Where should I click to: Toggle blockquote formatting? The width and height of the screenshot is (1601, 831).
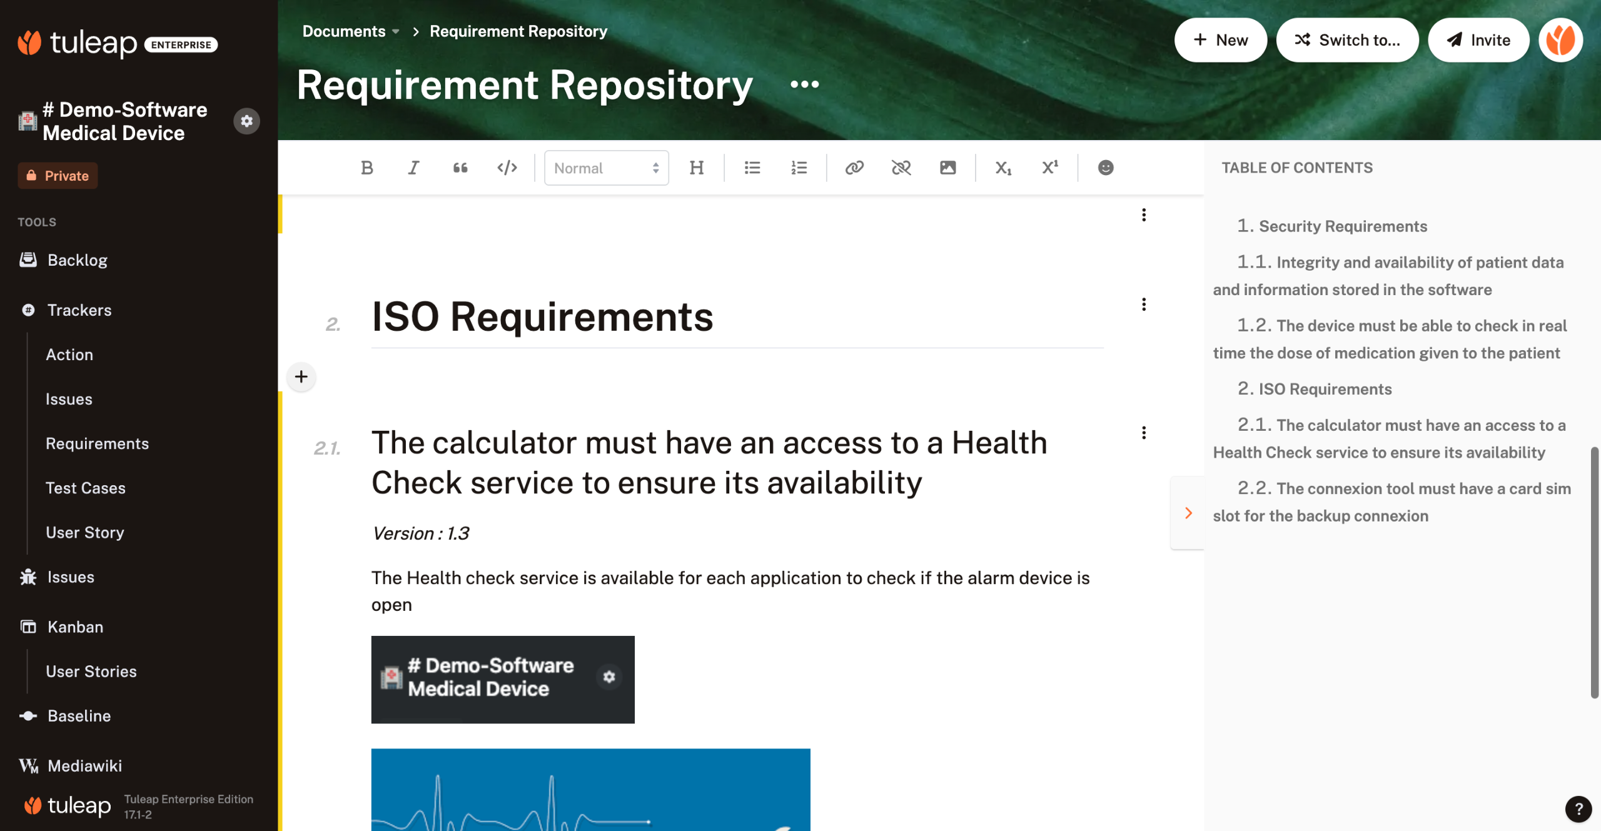click(x=460, y=168)
